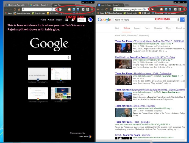Expand the More search filter dropdown
This screenshot has height=143, width=189.
coord(169,28)
